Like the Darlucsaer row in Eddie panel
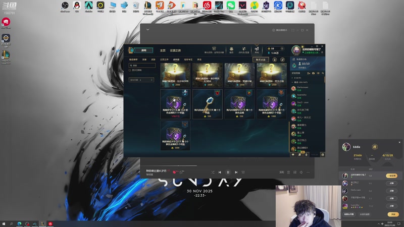404x227 pixels. coord(391,191)
